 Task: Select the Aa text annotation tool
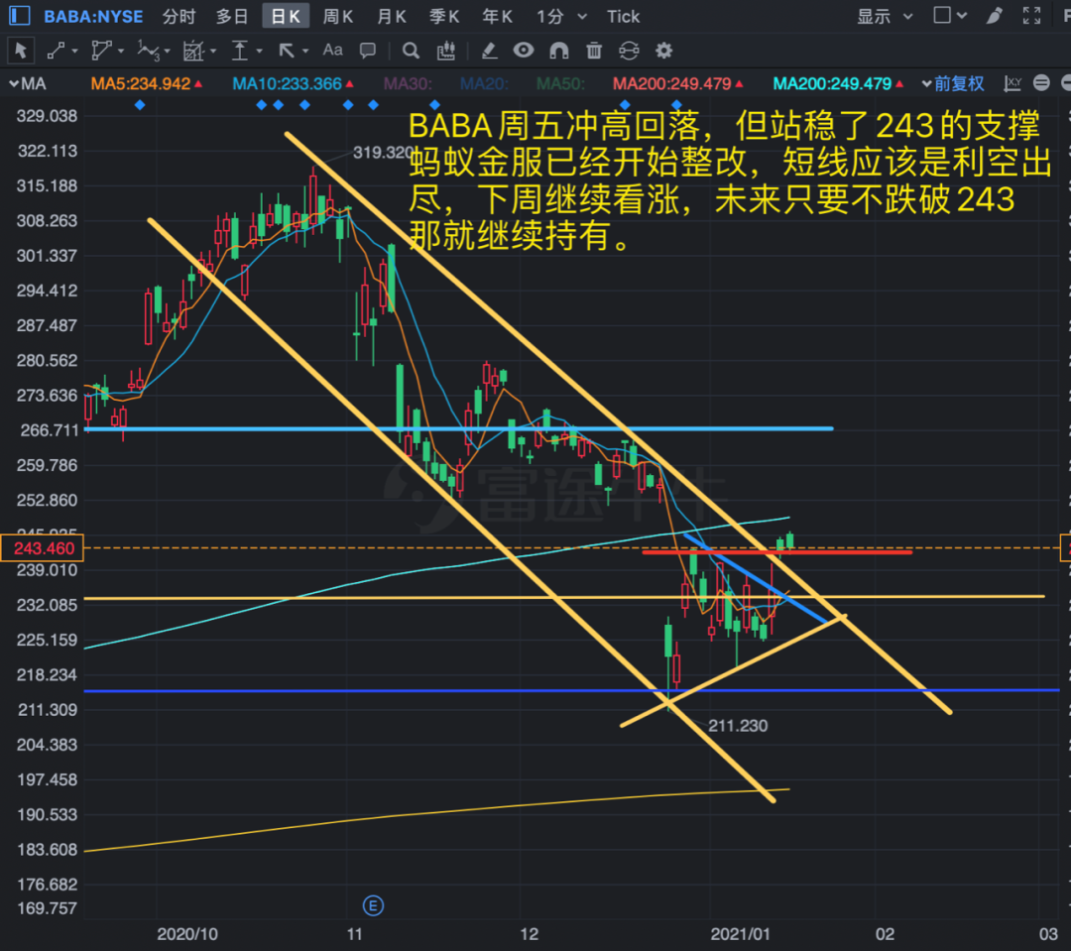click(x=332, y=50)
